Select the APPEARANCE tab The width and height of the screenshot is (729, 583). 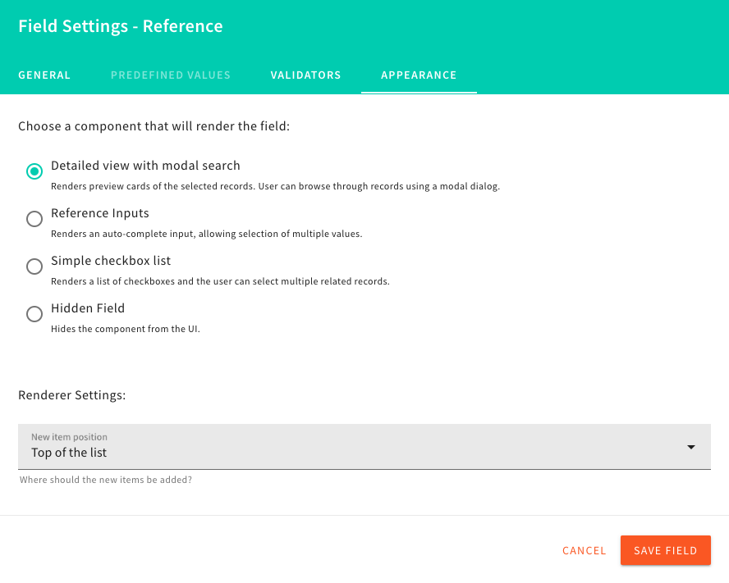pyautogui.click(x=419, y=75)
